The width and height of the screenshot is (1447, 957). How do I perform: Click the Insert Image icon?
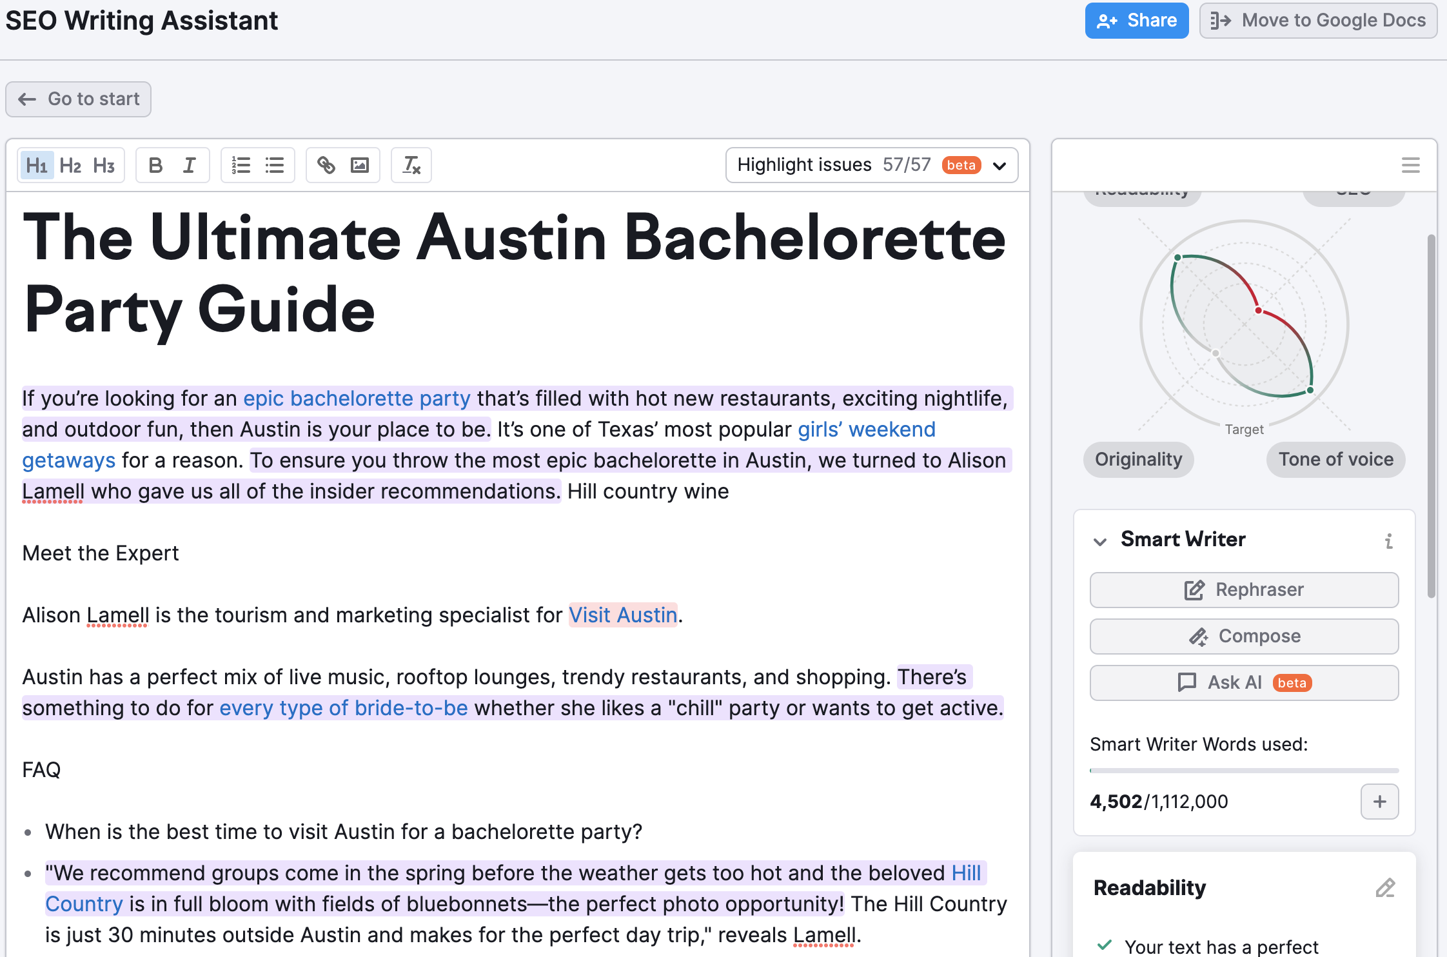pos(359,166)
